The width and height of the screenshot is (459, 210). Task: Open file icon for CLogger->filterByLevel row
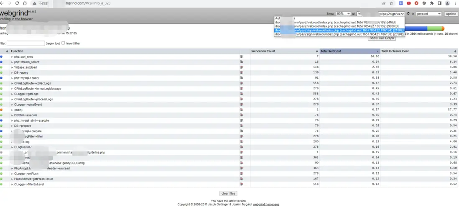click(x=242, y=184)
